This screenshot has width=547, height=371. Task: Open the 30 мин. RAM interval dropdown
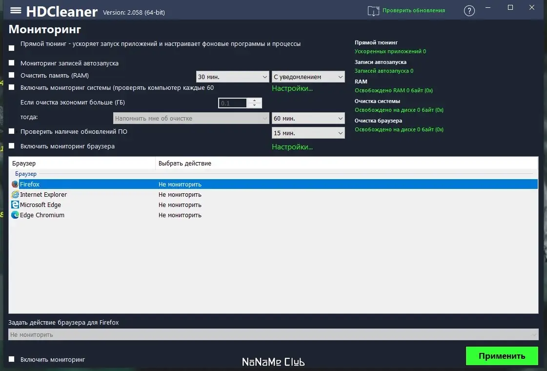click(232, 77)
